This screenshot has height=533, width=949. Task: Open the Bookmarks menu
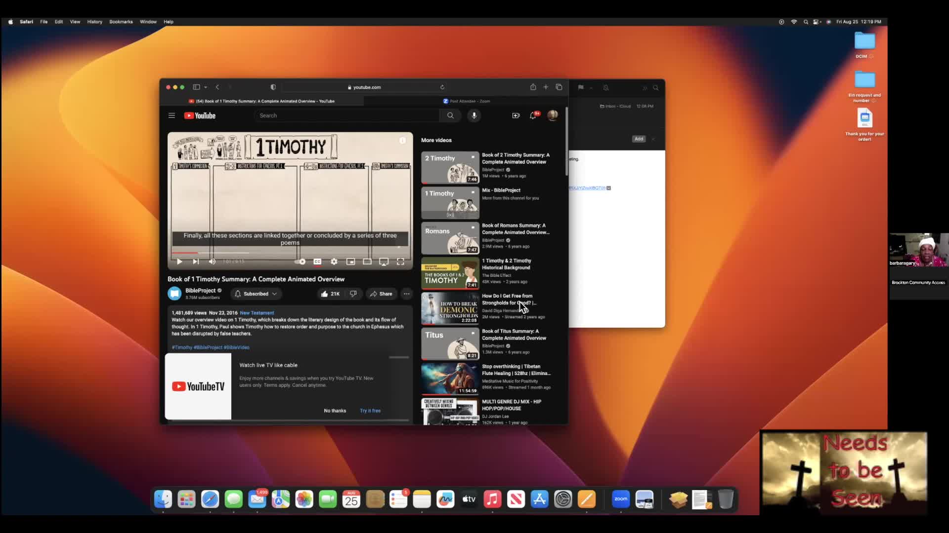pos(121,22)
